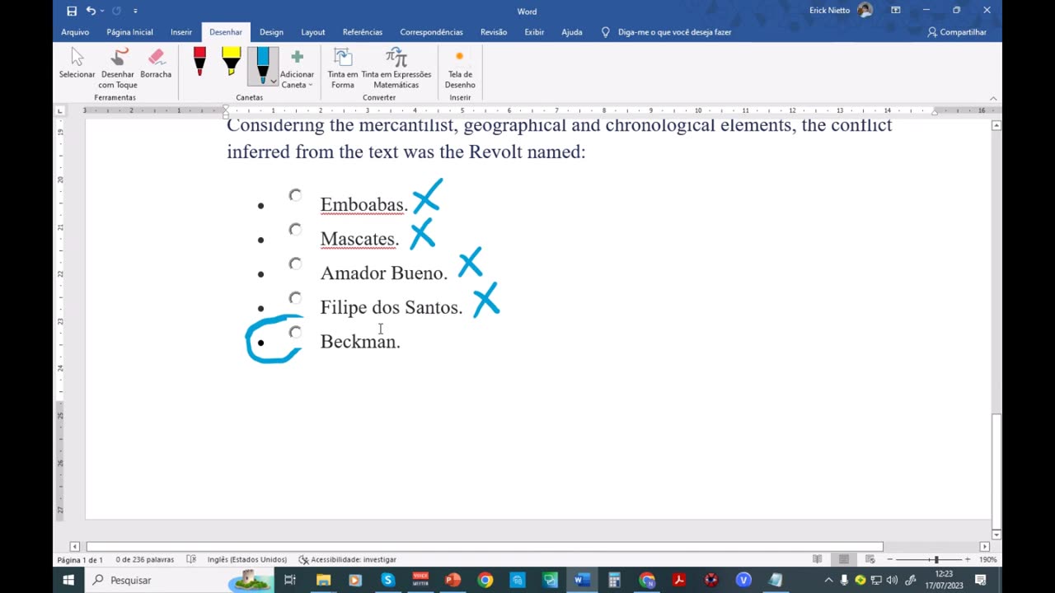Choose the Borracha eraser tool

coord(156,64)
